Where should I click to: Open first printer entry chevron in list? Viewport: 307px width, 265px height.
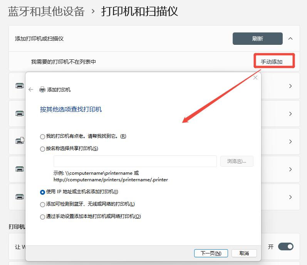[x=290, y=86]
